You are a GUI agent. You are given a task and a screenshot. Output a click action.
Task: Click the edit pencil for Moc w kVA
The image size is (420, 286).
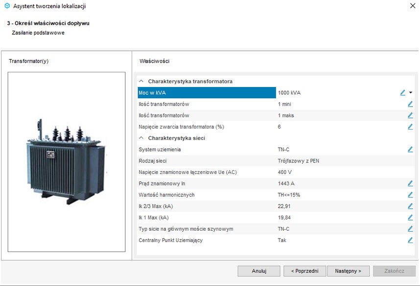(x=402, y=93)
